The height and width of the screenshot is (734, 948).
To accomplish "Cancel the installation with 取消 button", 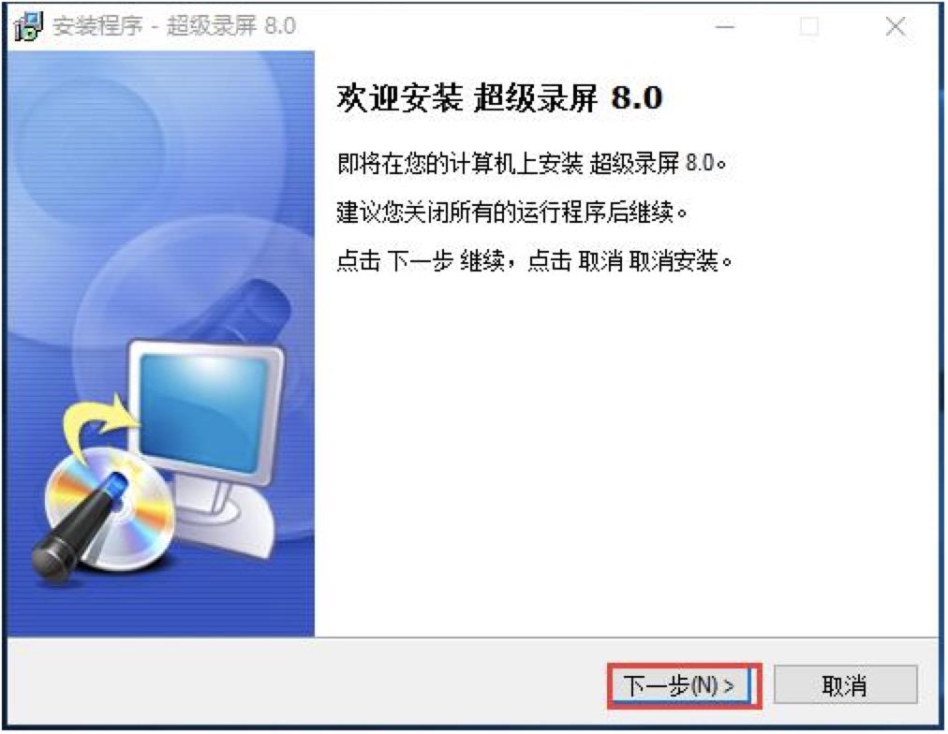I will (x=845, y=685).
